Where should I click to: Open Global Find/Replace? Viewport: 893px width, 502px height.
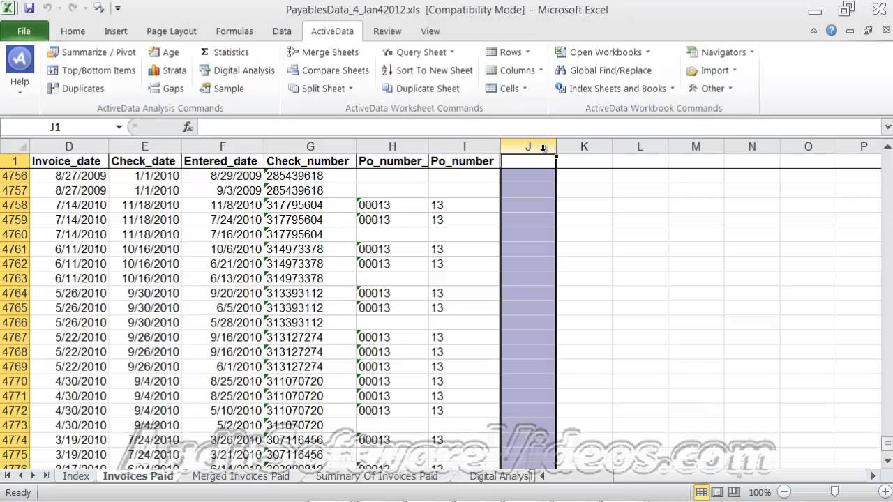pos(603,70)
